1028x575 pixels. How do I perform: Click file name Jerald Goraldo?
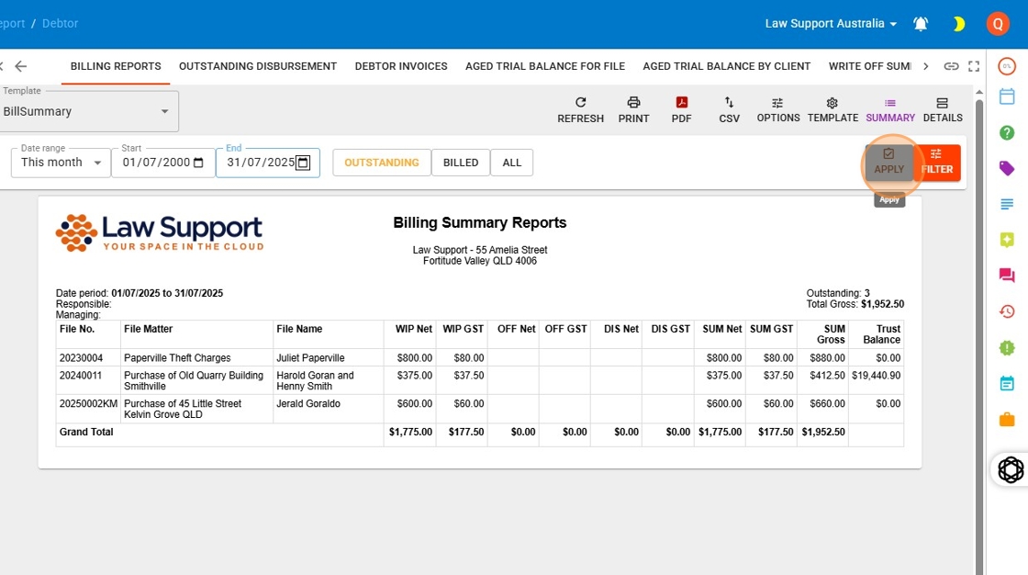(308, 403)
